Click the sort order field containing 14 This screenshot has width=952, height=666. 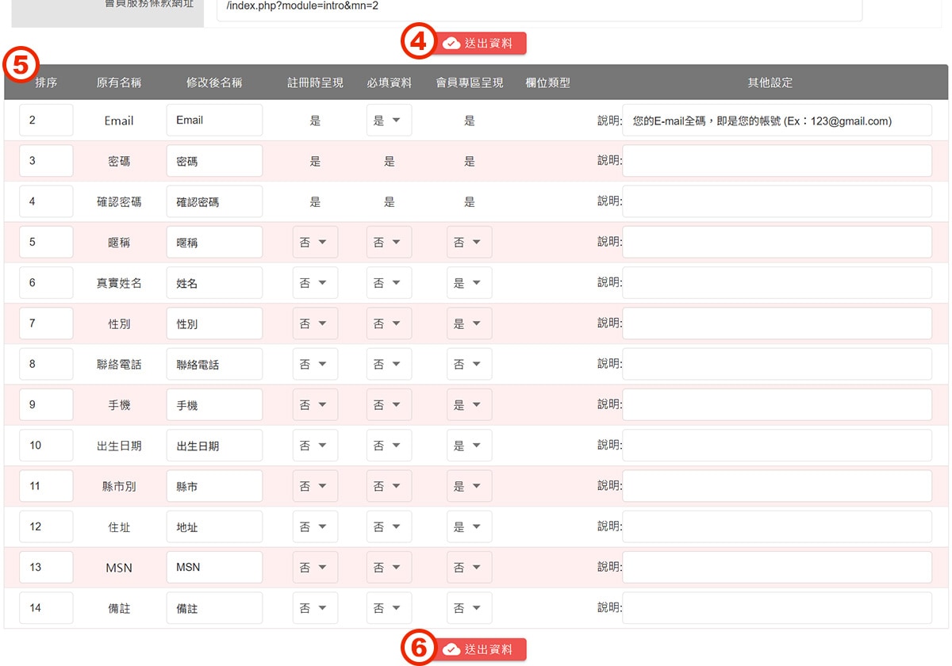pos(46,608)
